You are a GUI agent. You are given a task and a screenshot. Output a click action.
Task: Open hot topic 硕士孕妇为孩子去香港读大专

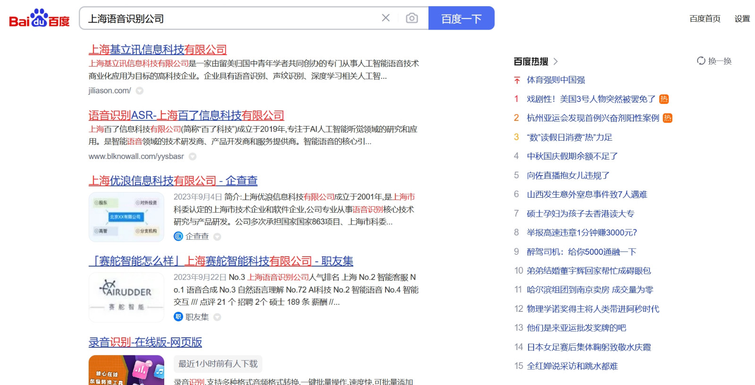(580, 214)
